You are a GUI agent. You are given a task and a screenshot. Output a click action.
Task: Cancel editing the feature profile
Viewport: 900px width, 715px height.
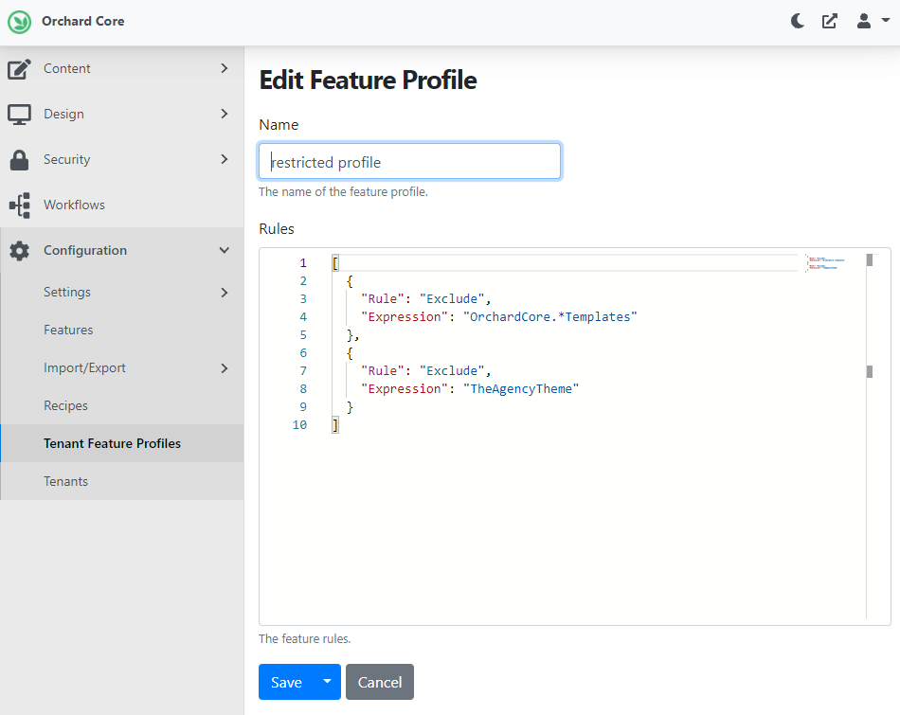379,682
